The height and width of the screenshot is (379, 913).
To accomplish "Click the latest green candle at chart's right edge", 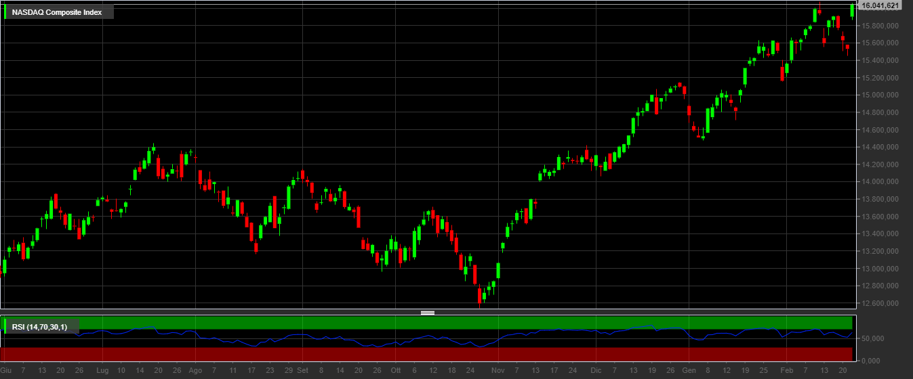I will pyautogui.click(x=853, y=10).
